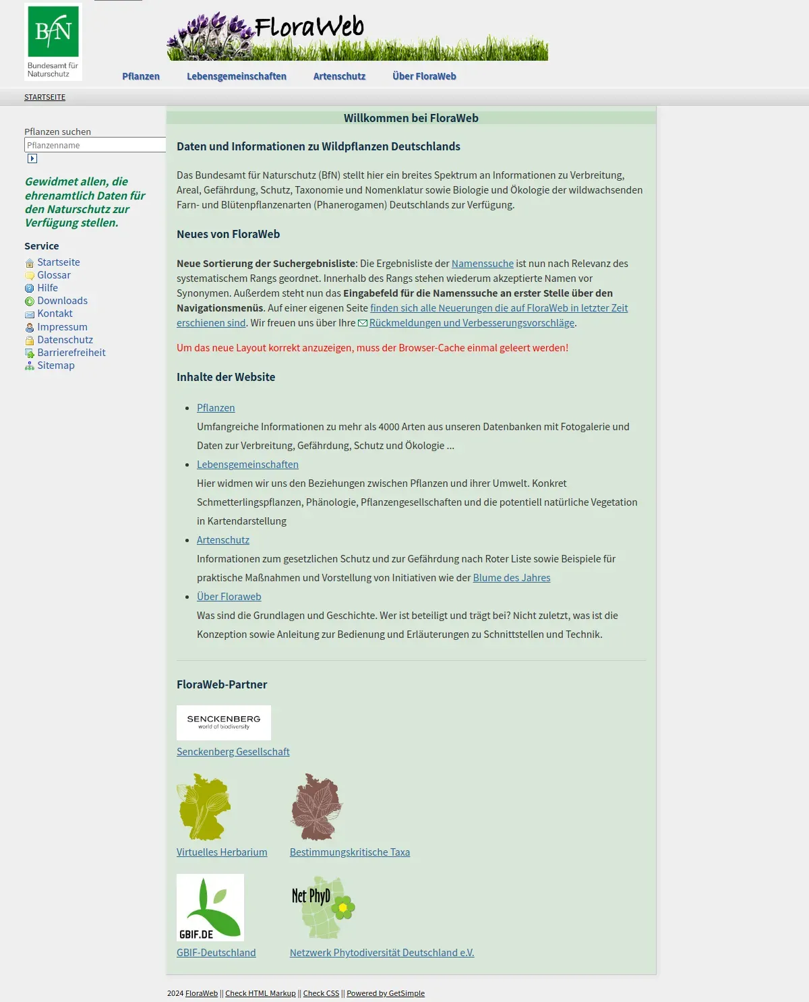Image resolution: width=809 pixels, height=1002 pixels.
Task: Open Barrierefreiheit from the Service list
Action: [71, 353]
